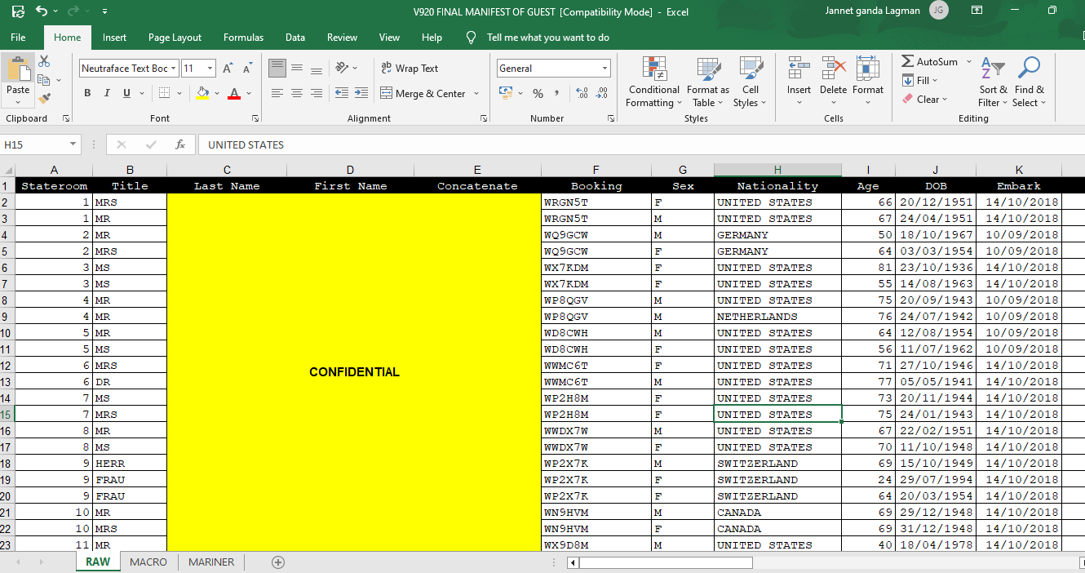Click the Format Painter brush icon

(44, 98)
